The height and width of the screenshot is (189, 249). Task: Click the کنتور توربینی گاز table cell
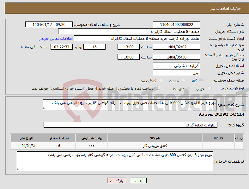[155, 146]
